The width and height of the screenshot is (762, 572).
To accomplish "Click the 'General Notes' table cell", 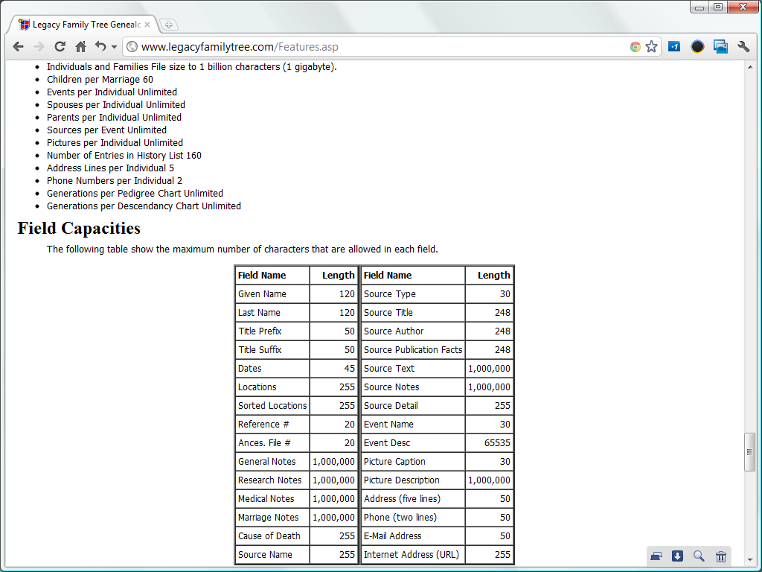I will pyautogui.click(x=272, y=462).
